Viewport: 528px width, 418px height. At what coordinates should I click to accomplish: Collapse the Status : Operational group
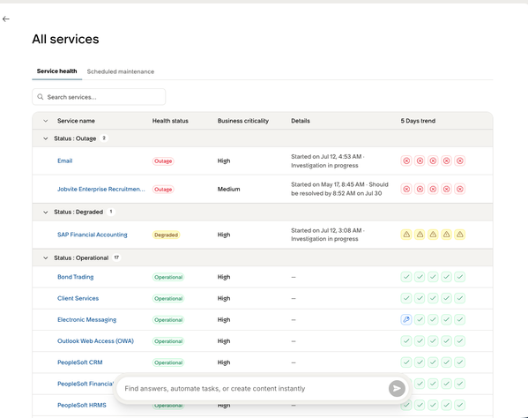pos(46,258)
